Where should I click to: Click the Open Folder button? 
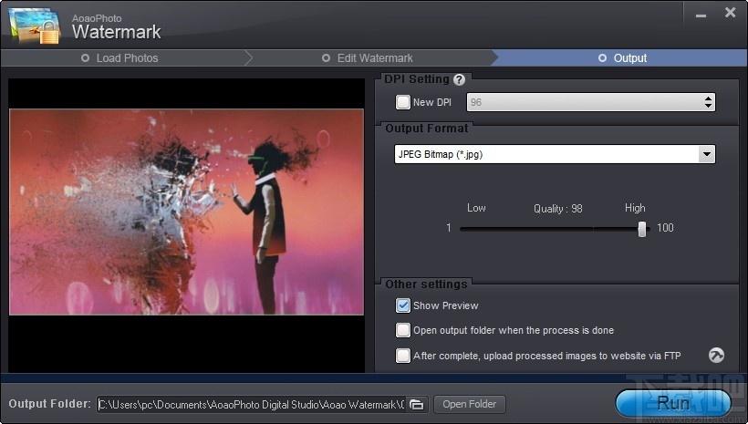[x=470, y=404]
